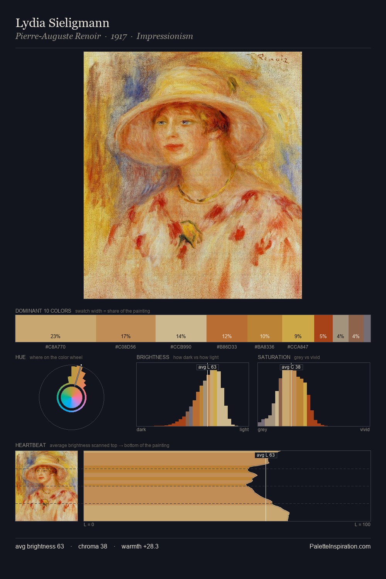Click the year '1917' in subtitle
Screen dimensions: 386x579
pyautogui.click(x=119, y=36)
